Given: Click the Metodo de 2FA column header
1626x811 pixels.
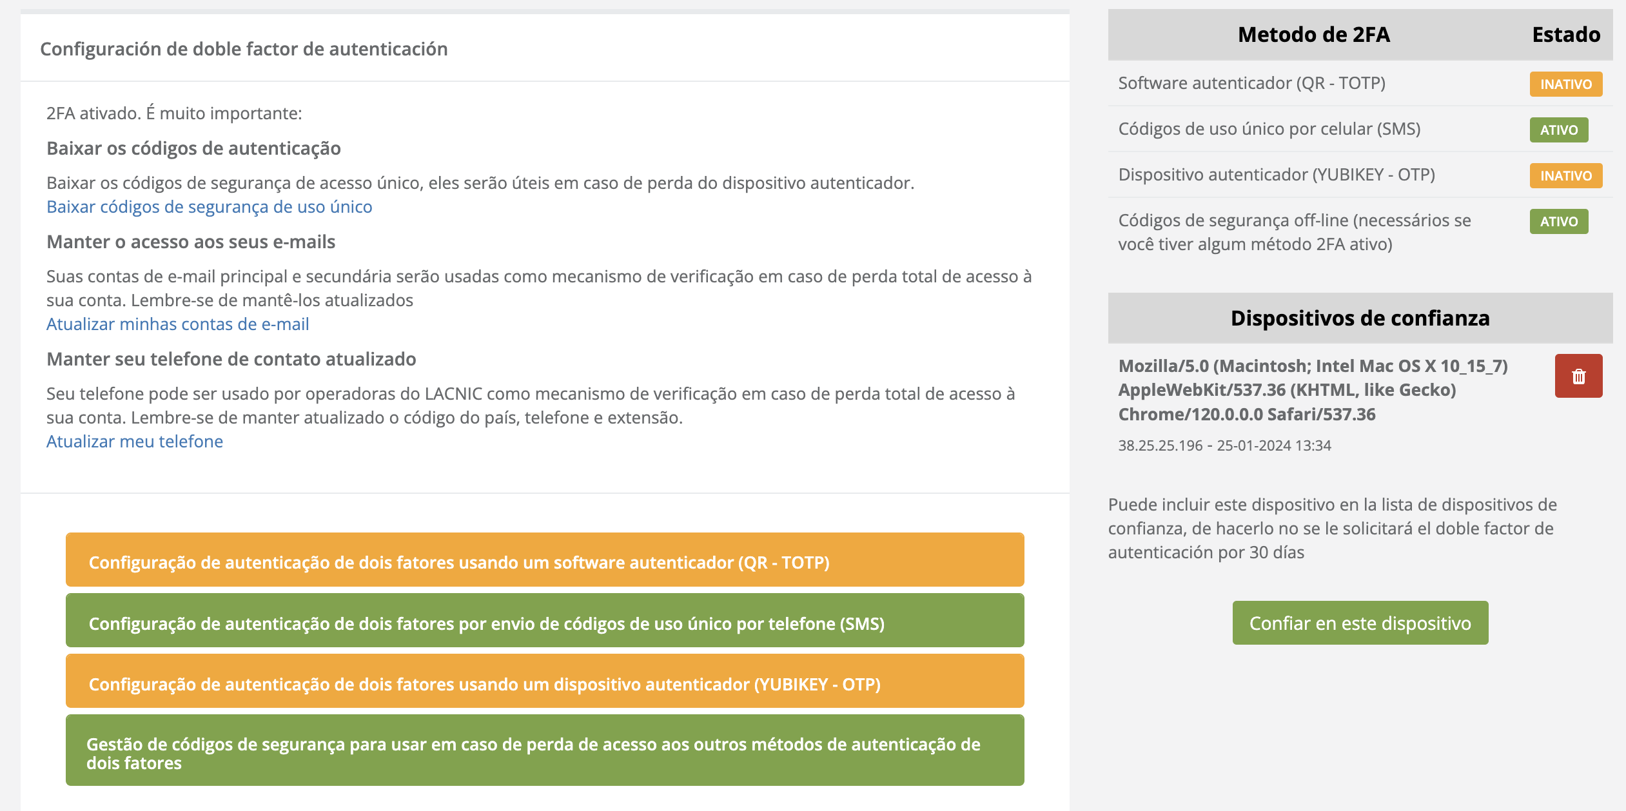Looking at the screenshot, I should click(1313, 35).
